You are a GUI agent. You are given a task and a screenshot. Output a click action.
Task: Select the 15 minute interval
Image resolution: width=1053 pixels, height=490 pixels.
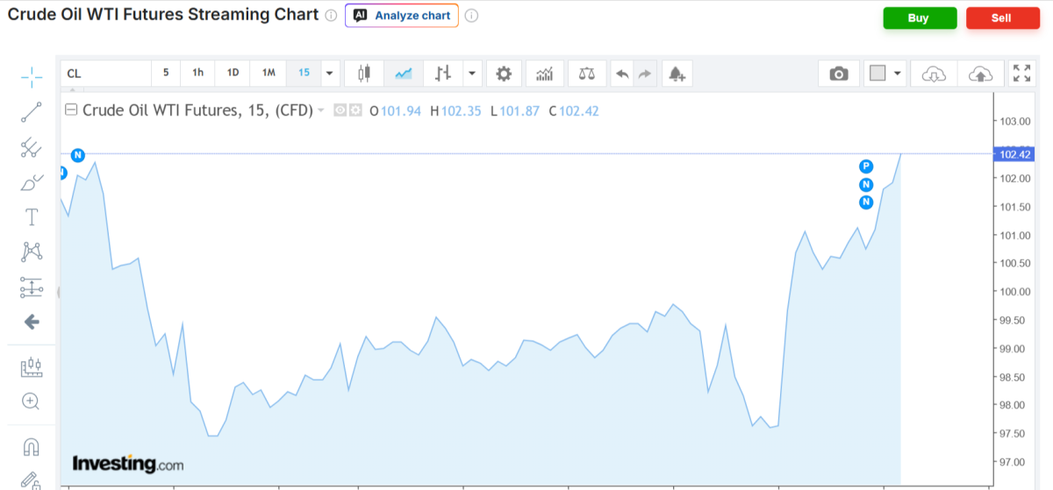coord(304,73)
